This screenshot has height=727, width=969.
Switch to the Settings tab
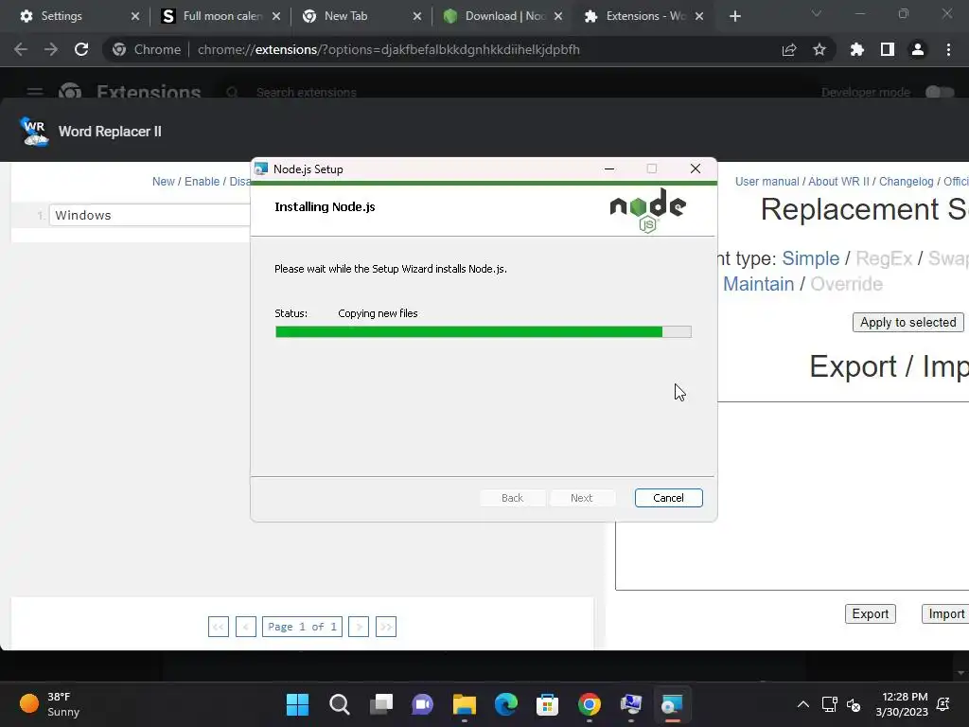[x=62, y=16]
